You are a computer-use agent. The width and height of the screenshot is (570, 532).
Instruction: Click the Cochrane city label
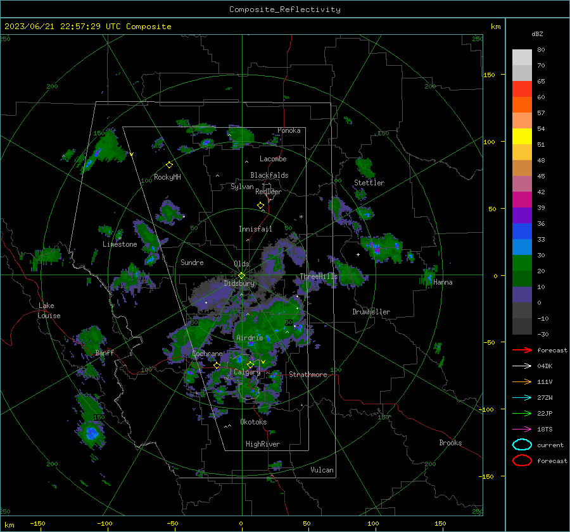[207, 354]
